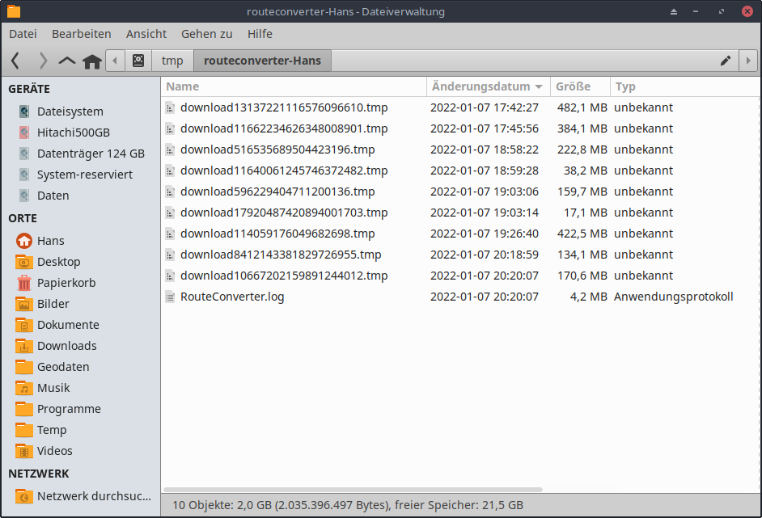This screenshot has height=518, width=762.
Task: Open Hans home folder in sidebar
Action: click(50, 241)
